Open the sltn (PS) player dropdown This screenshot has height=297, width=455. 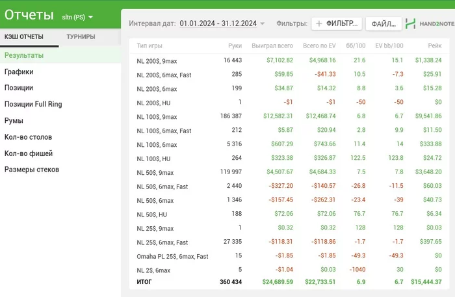(77, 16)
